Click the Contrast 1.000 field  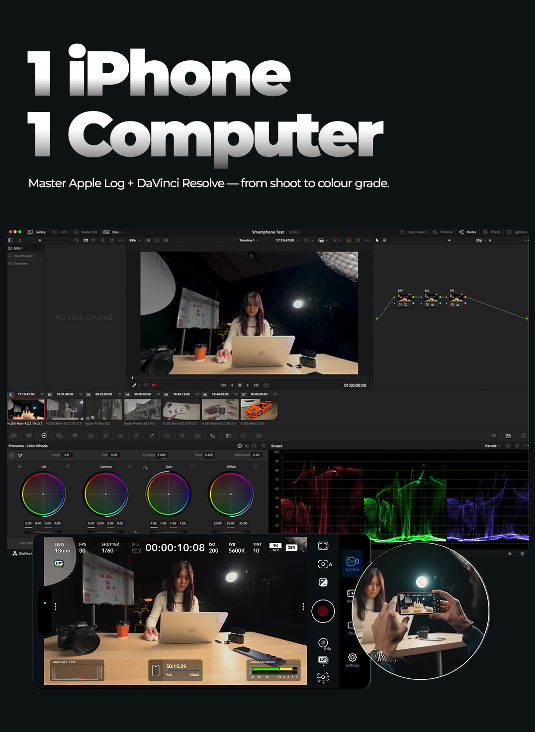tap(162, 455)
